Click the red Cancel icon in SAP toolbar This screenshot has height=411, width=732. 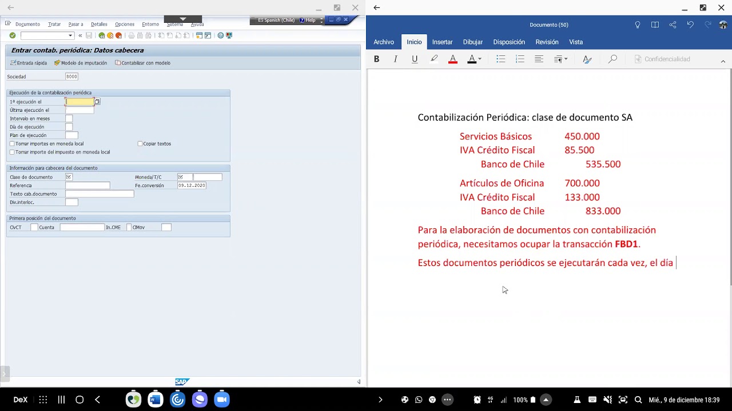click(118, 35)
